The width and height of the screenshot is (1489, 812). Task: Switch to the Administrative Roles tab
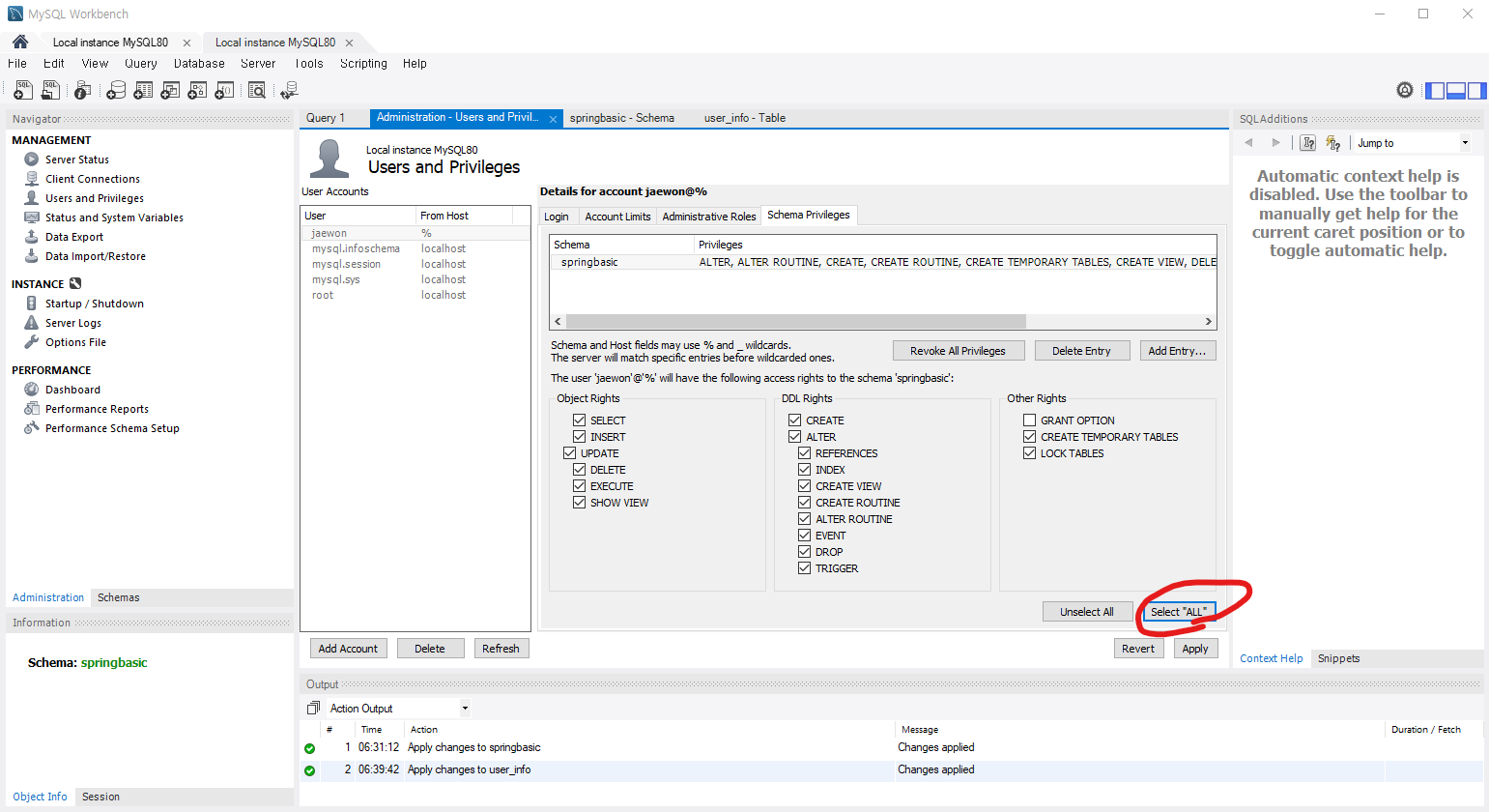[709, 217]
